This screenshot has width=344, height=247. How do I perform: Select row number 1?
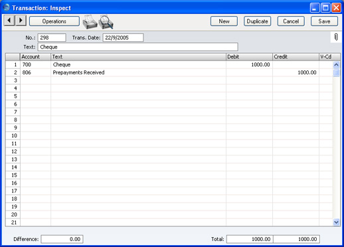[x=13, y=64]
